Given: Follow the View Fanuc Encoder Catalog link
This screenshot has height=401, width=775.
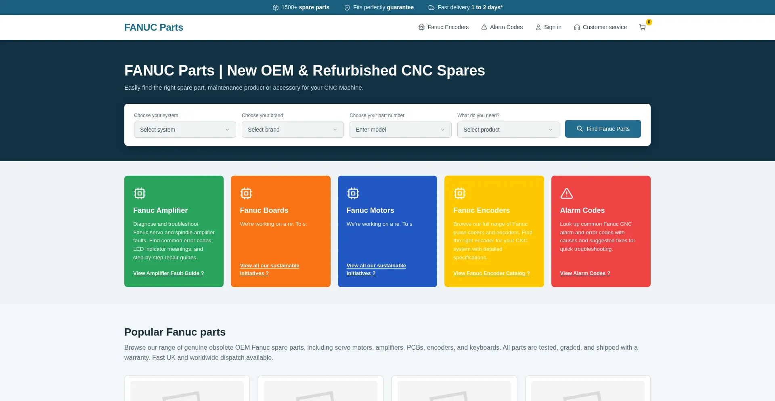Looking at the screenshot, I should click(491, 273).
